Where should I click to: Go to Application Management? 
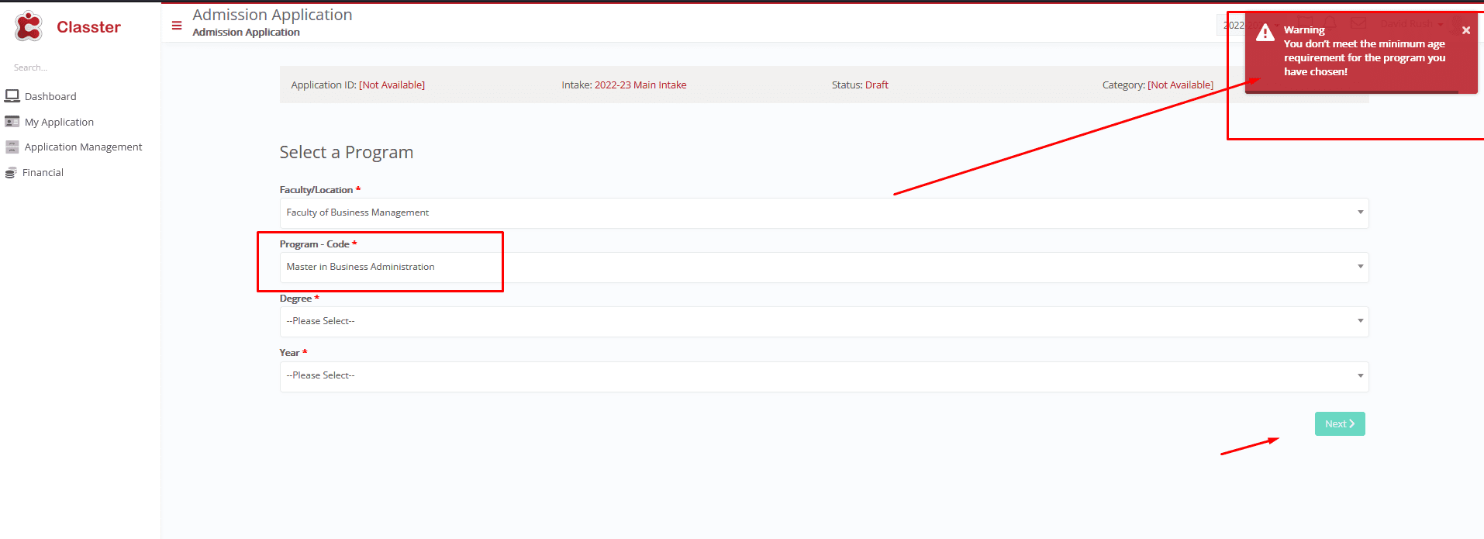[x=83, y=147]
